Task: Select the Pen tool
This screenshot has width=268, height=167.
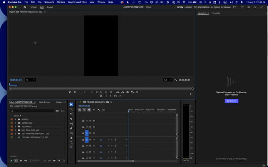Action: coord(71,128)
